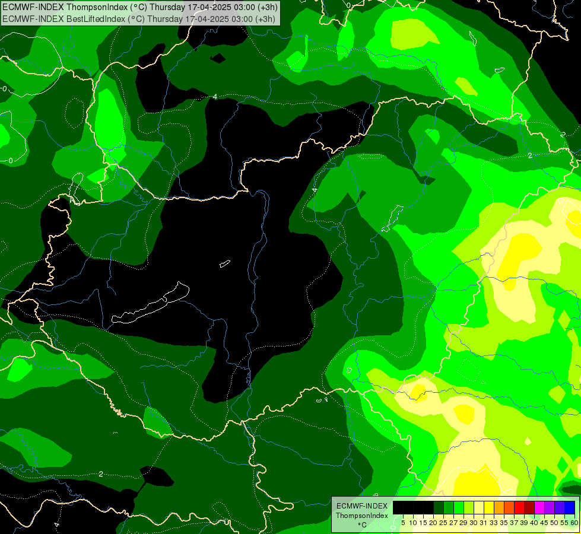Click the legend scale value "60"

pyautogui.click(x=574, y=523)
